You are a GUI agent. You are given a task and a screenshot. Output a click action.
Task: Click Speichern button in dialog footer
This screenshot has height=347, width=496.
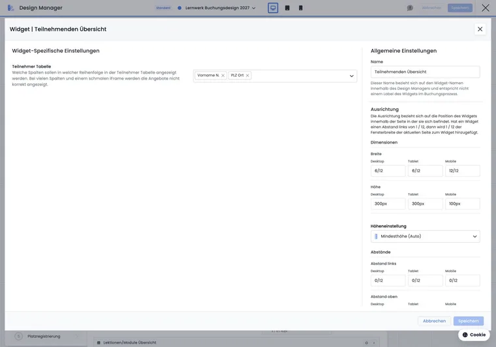(x=468, y=321)
